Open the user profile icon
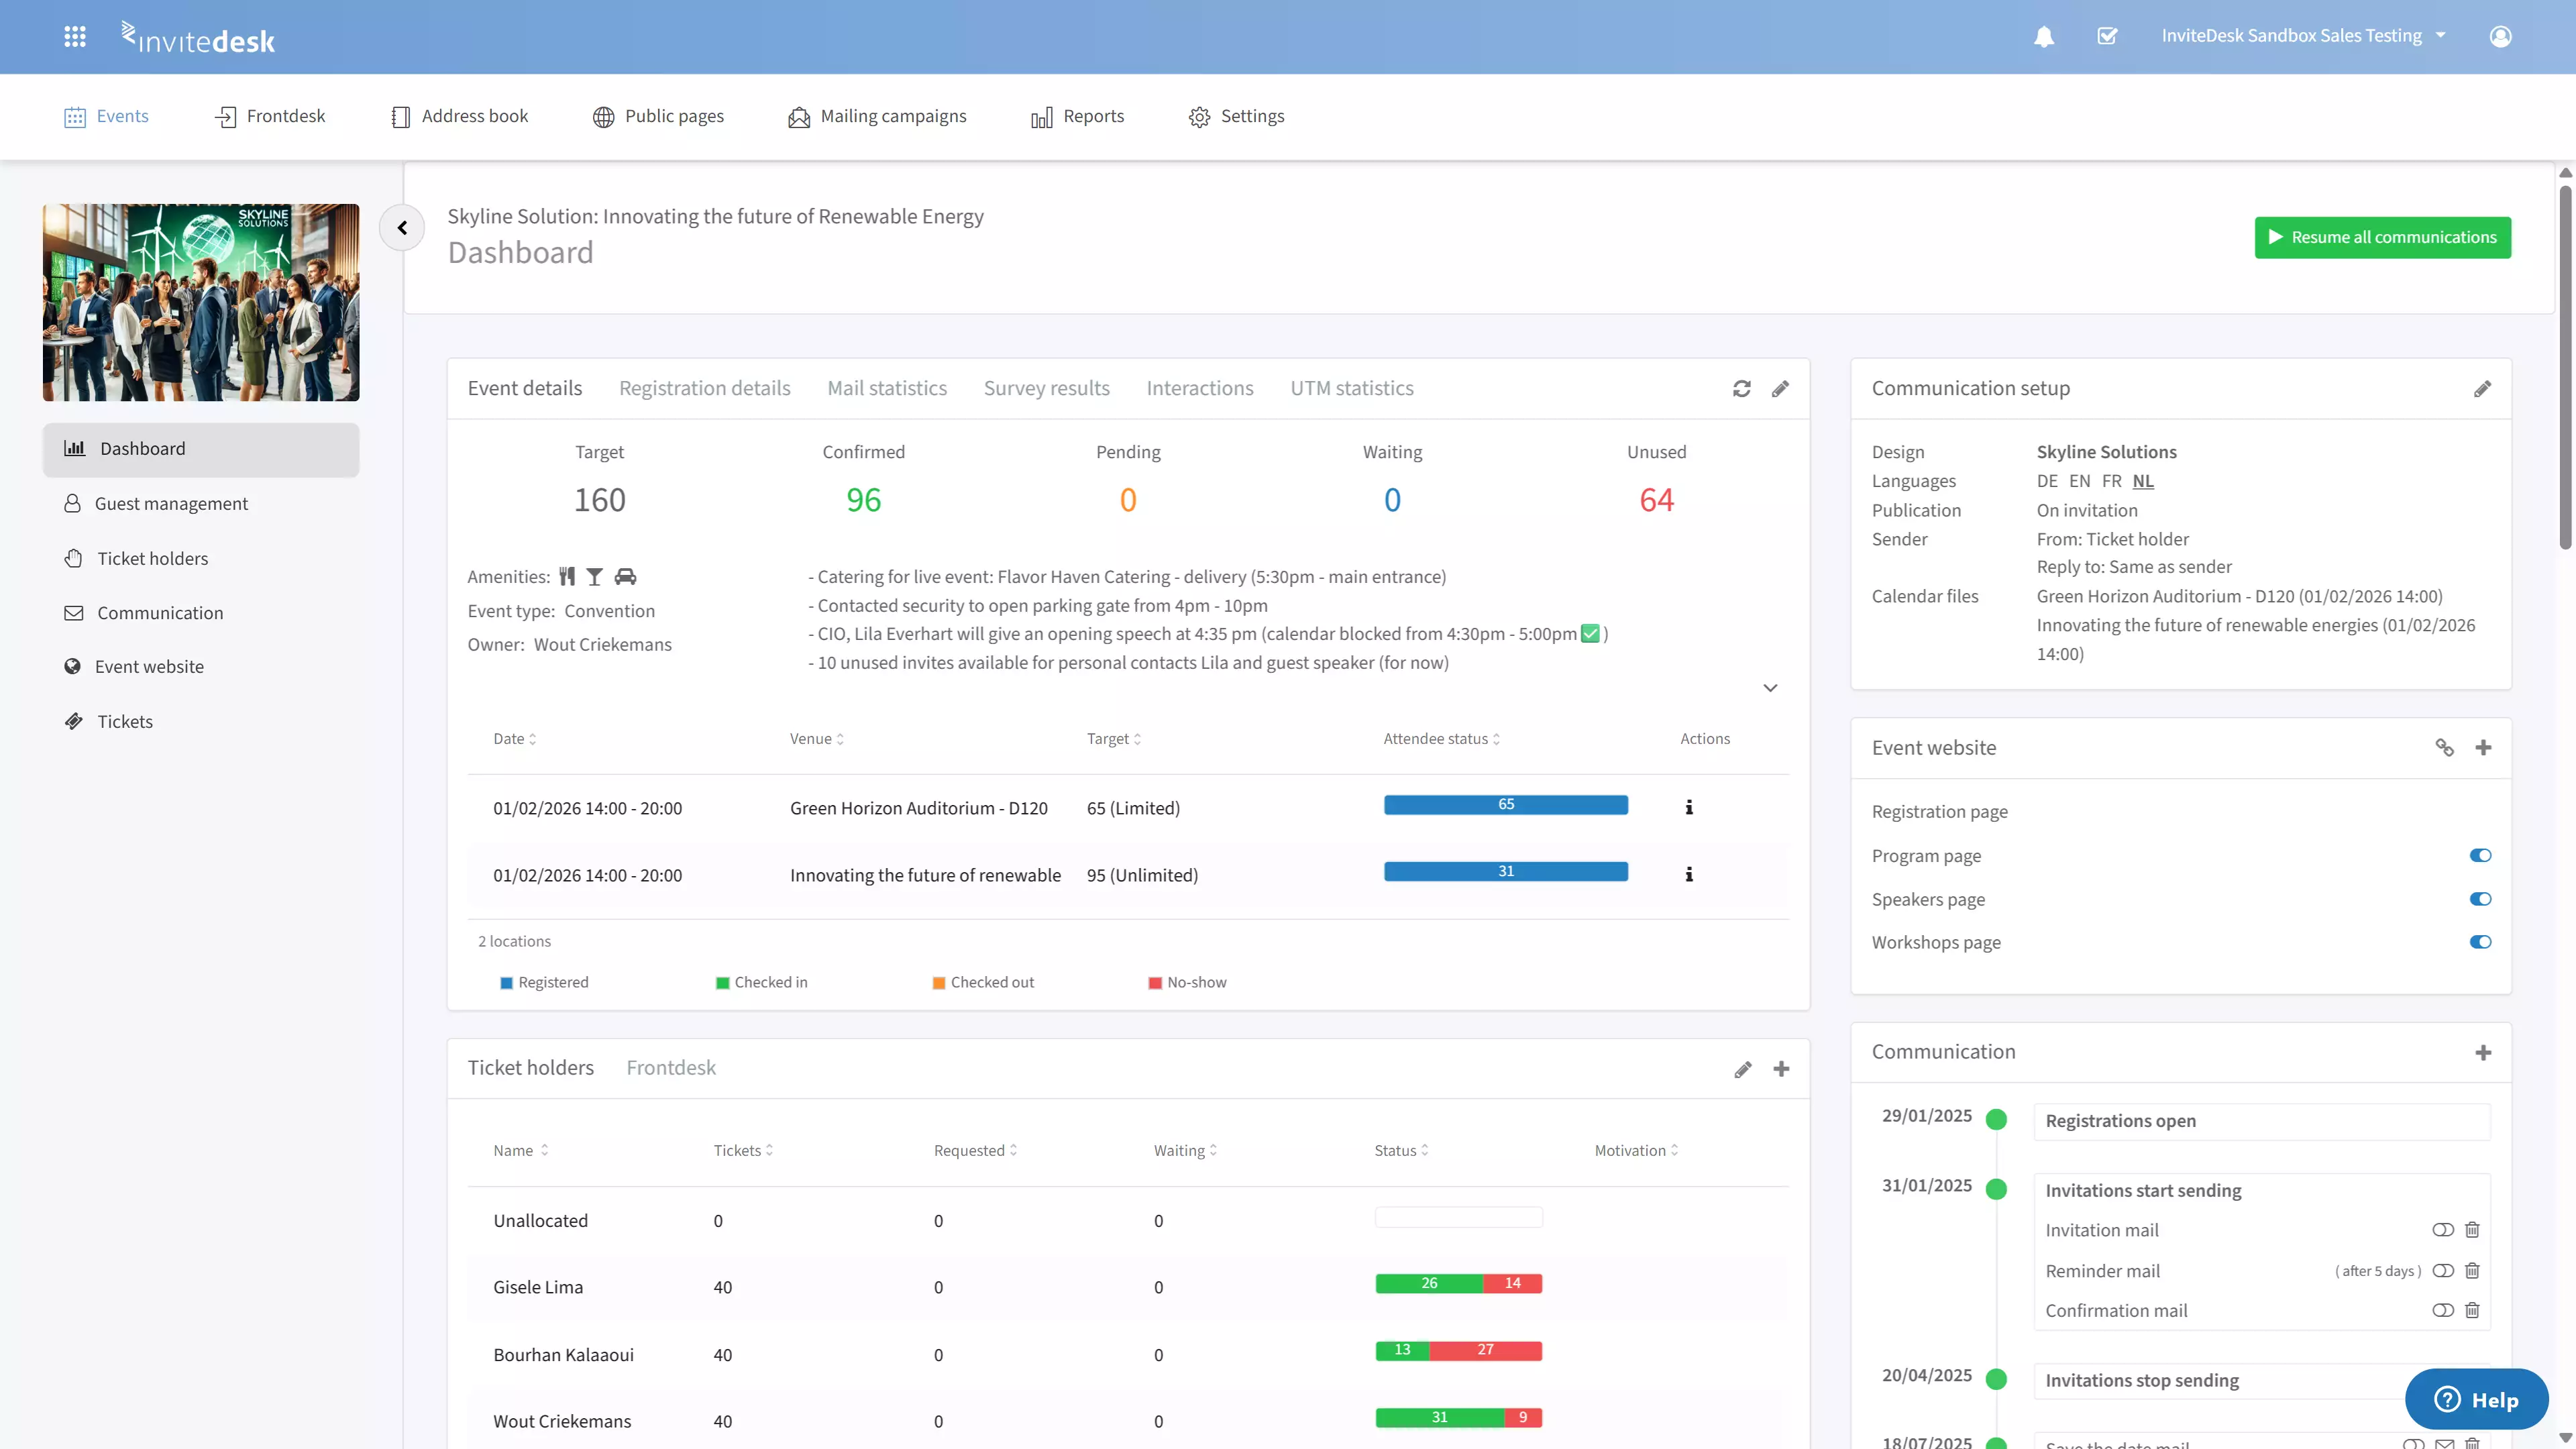The height and width of the screenshot is (1449, 2576). tap(2500, 36)
